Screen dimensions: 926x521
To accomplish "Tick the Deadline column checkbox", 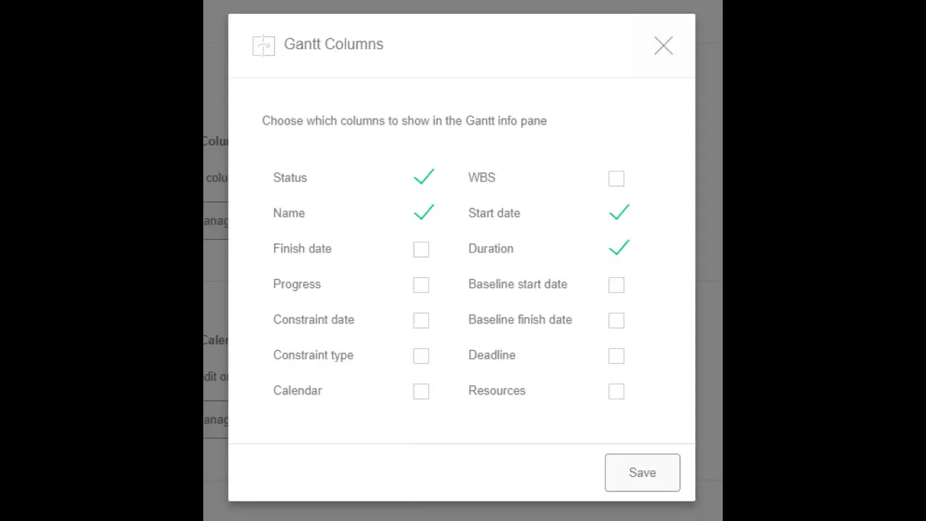I will pyautogui.click(x=616, y=355).
